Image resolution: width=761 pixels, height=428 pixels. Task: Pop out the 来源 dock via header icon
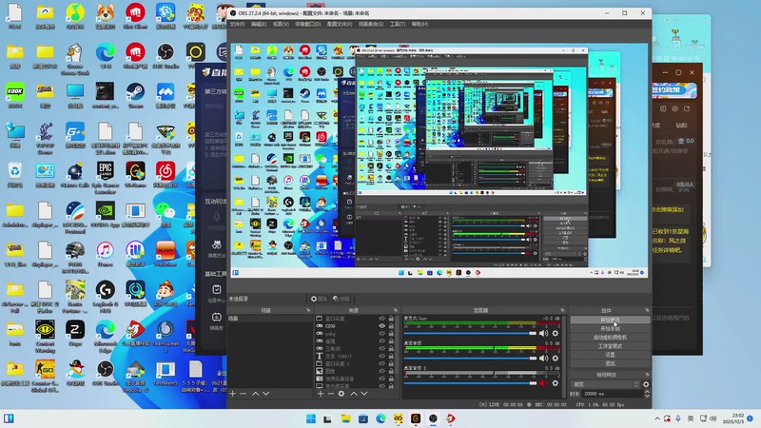[x=395, y=310]
